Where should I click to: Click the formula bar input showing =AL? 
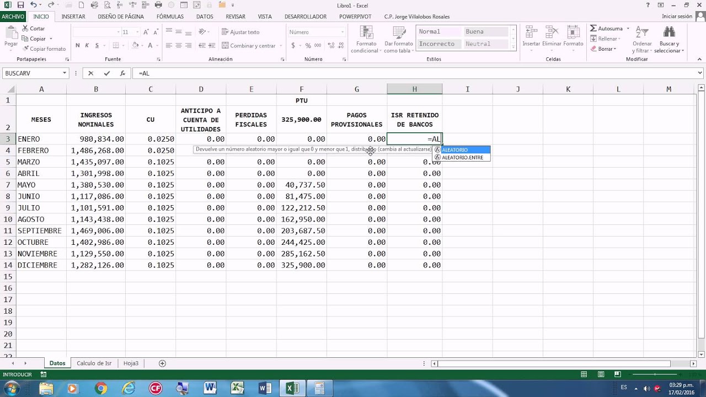tap(416, 73)
